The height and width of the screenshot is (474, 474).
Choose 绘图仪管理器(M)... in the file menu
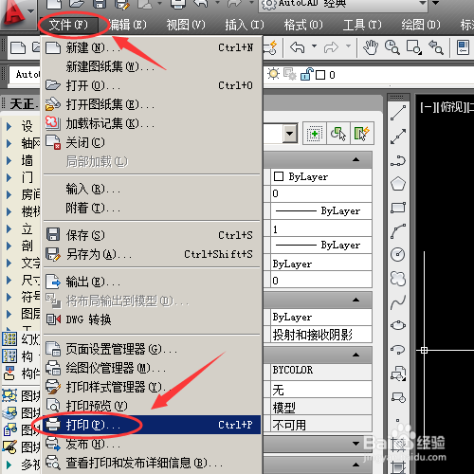152,368
